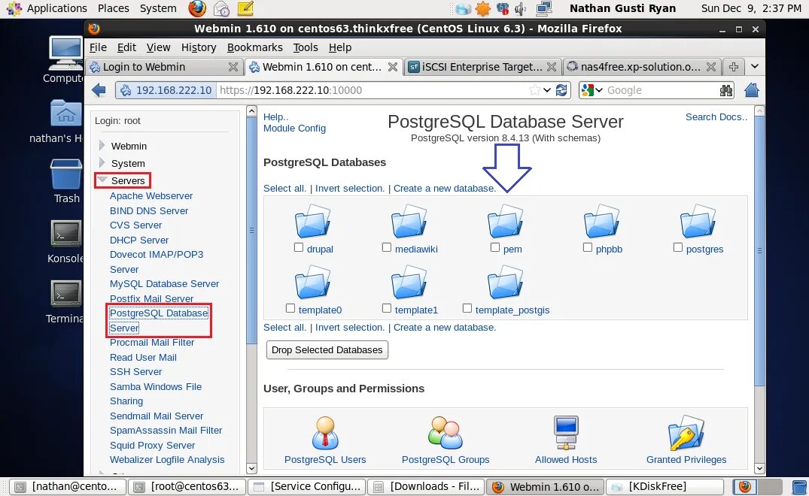Switch to the iSCSI Enterprise Target tab
Image resolution: width=809 pixels, height=496 pixels.
click(x=482, y=66)
